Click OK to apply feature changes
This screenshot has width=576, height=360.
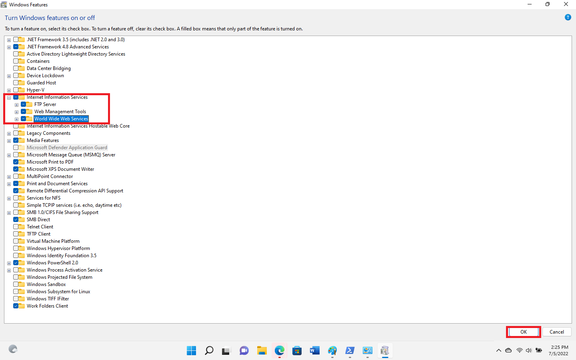(x=524, y=332)
